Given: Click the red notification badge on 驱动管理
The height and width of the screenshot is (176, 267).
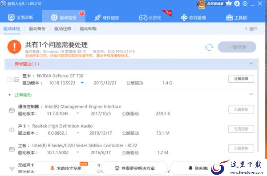Looking at the screenshot, I should click(x=82, y=13).
